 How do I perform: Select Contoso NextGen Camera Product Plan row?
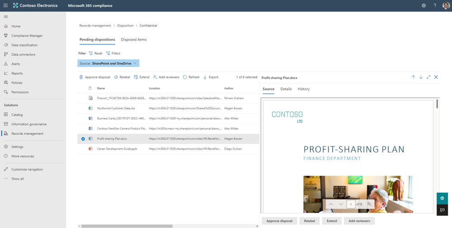tap(168, 128)
